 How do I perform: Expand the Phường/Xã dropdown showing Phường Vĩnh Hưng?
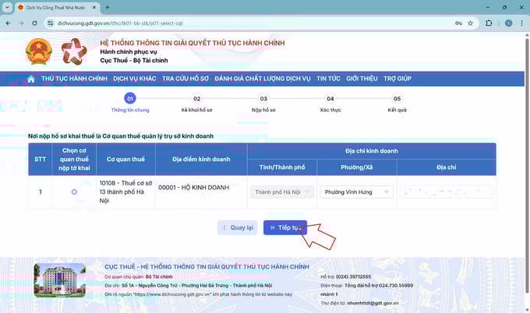[356, 192]
